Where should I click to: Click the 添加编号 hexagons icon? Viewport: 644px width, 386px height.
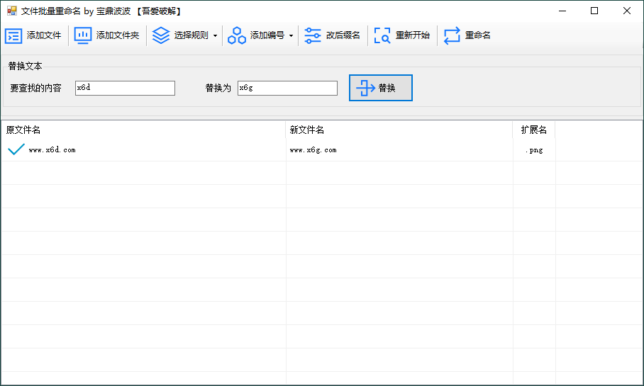coord(237,36)
